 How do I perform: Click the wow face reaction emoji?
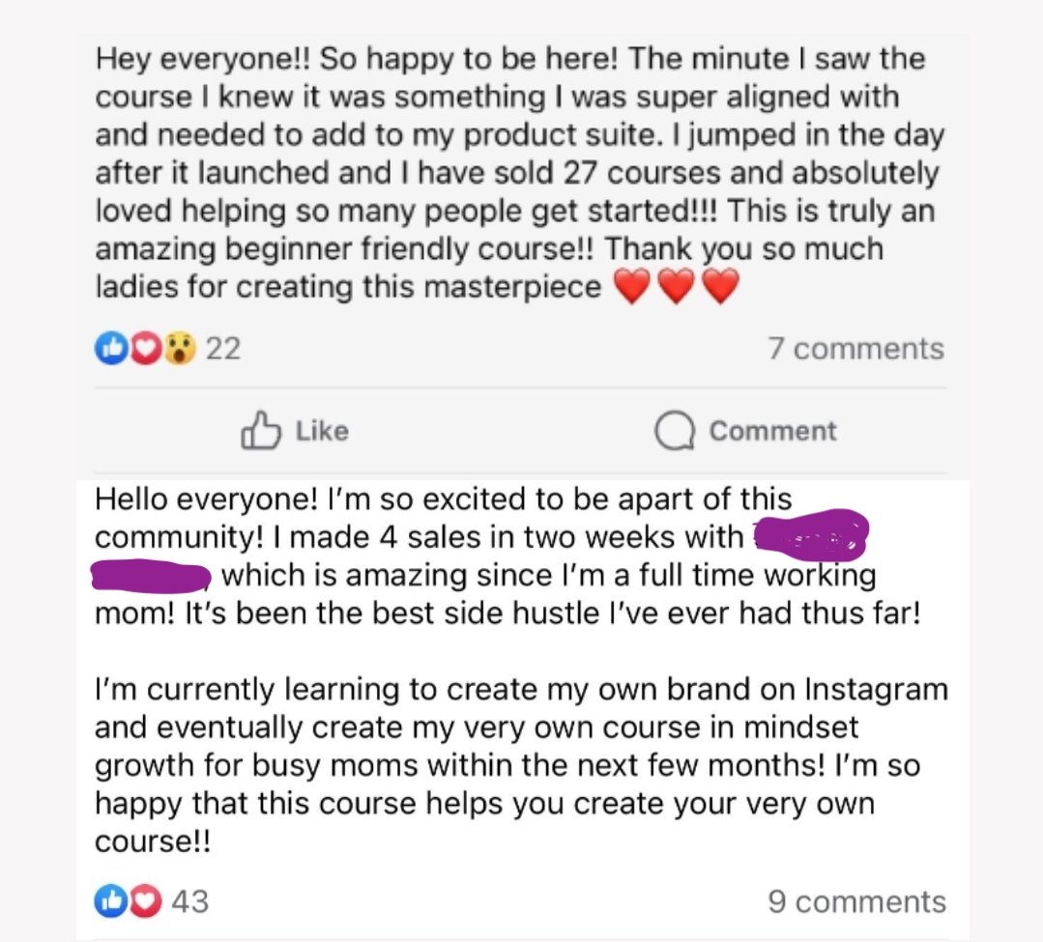click(x=179, y=348)
